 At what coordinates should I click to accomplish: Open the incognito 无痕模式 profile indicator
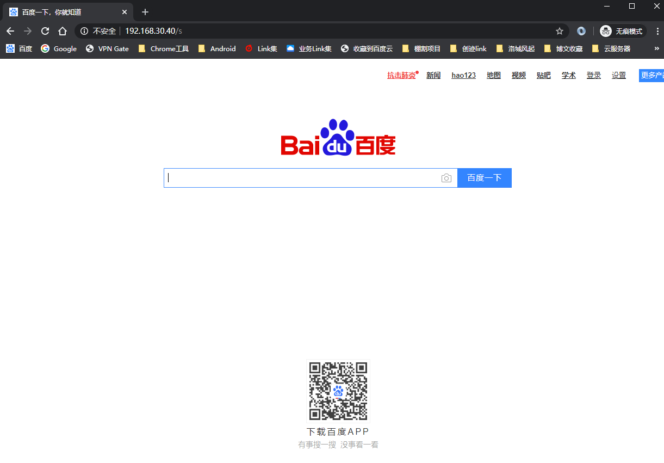point(622,31)
